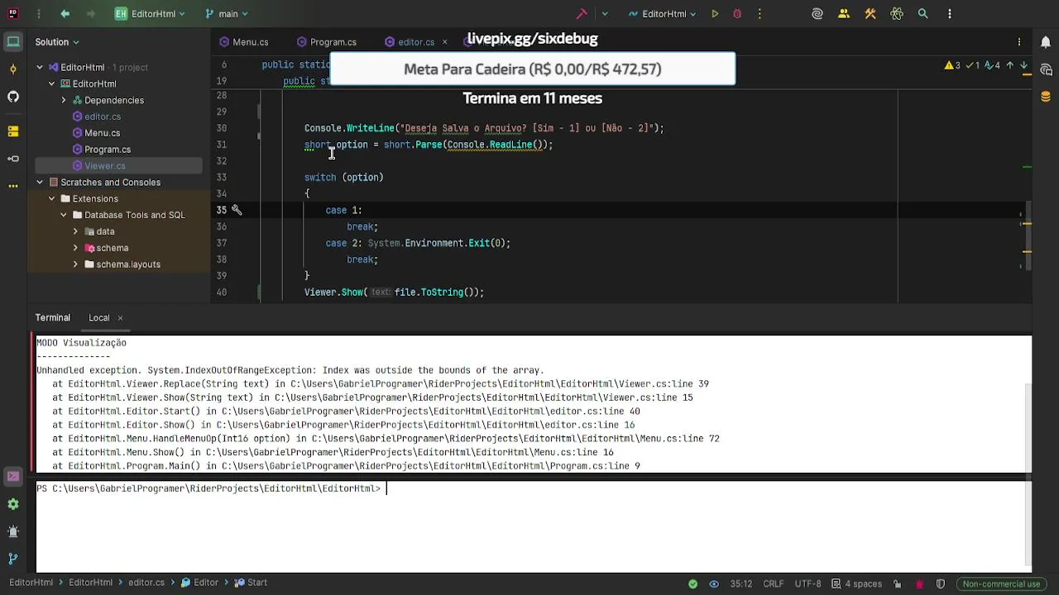Open more run actions menu

pos(760,14)
